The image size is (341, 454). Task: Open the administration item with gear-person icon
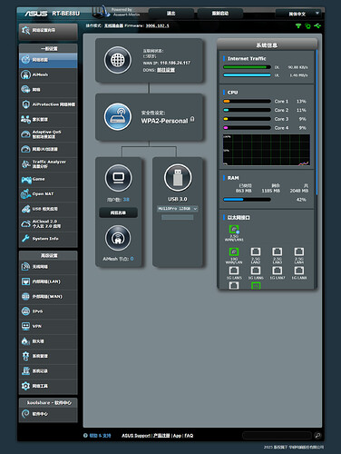click(48, 356)
